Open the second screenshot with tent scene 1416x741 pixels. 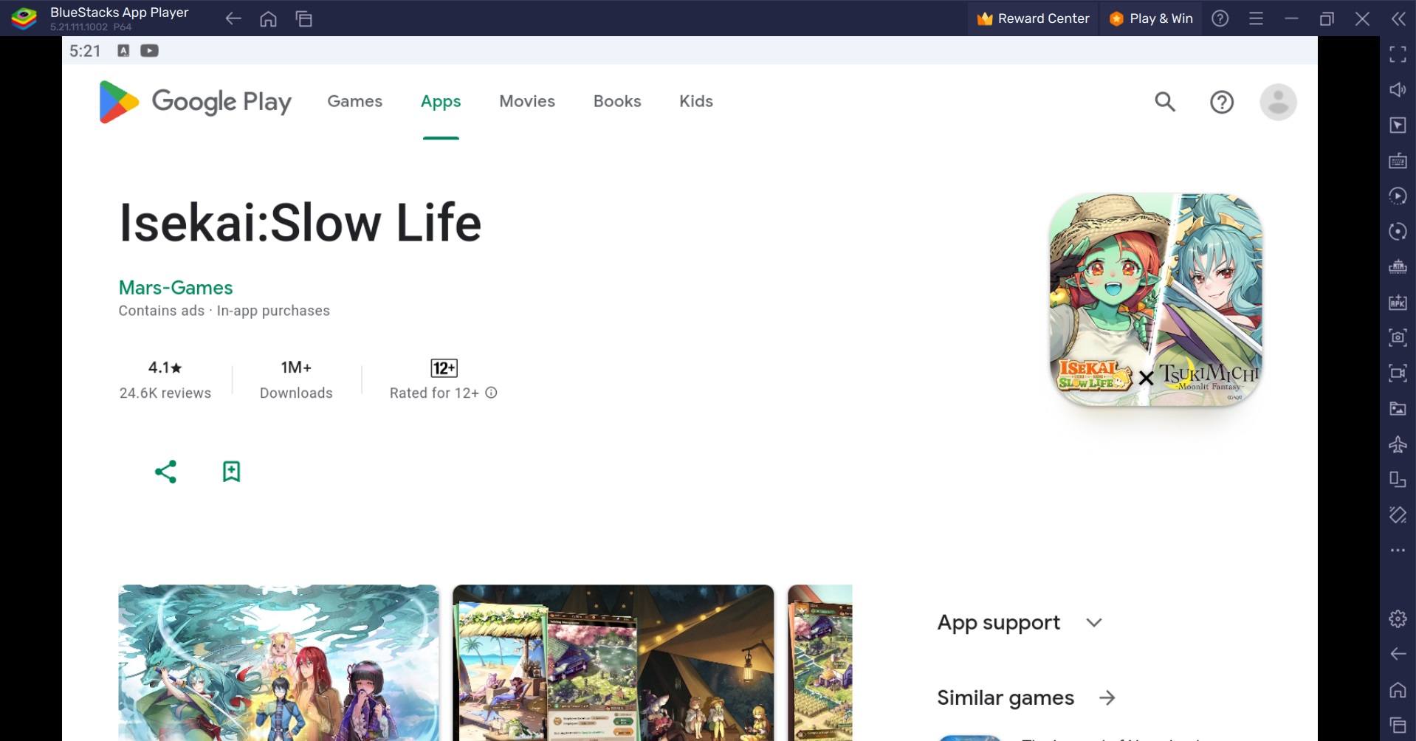(x=613, y=663)
